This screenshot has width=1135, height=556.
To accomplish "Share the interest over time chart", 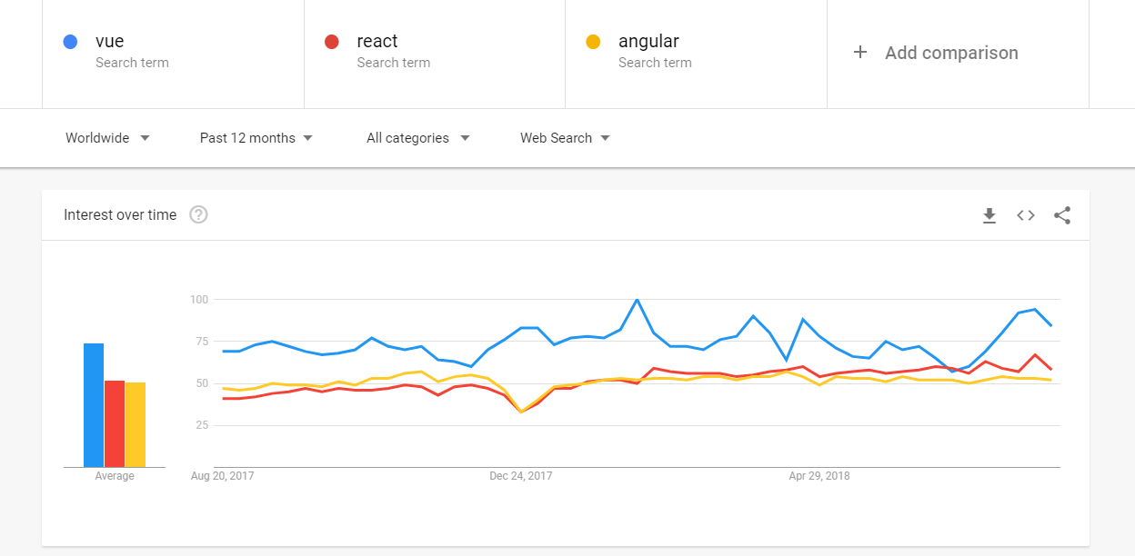I will [x=1062, y=215].
